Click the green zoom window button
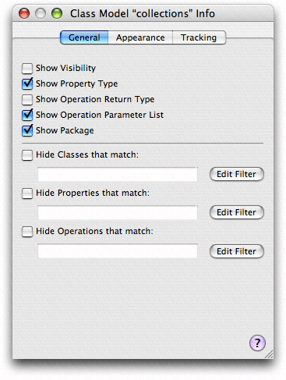This screenshot has width=286, height=380. (x=57, y=13)
